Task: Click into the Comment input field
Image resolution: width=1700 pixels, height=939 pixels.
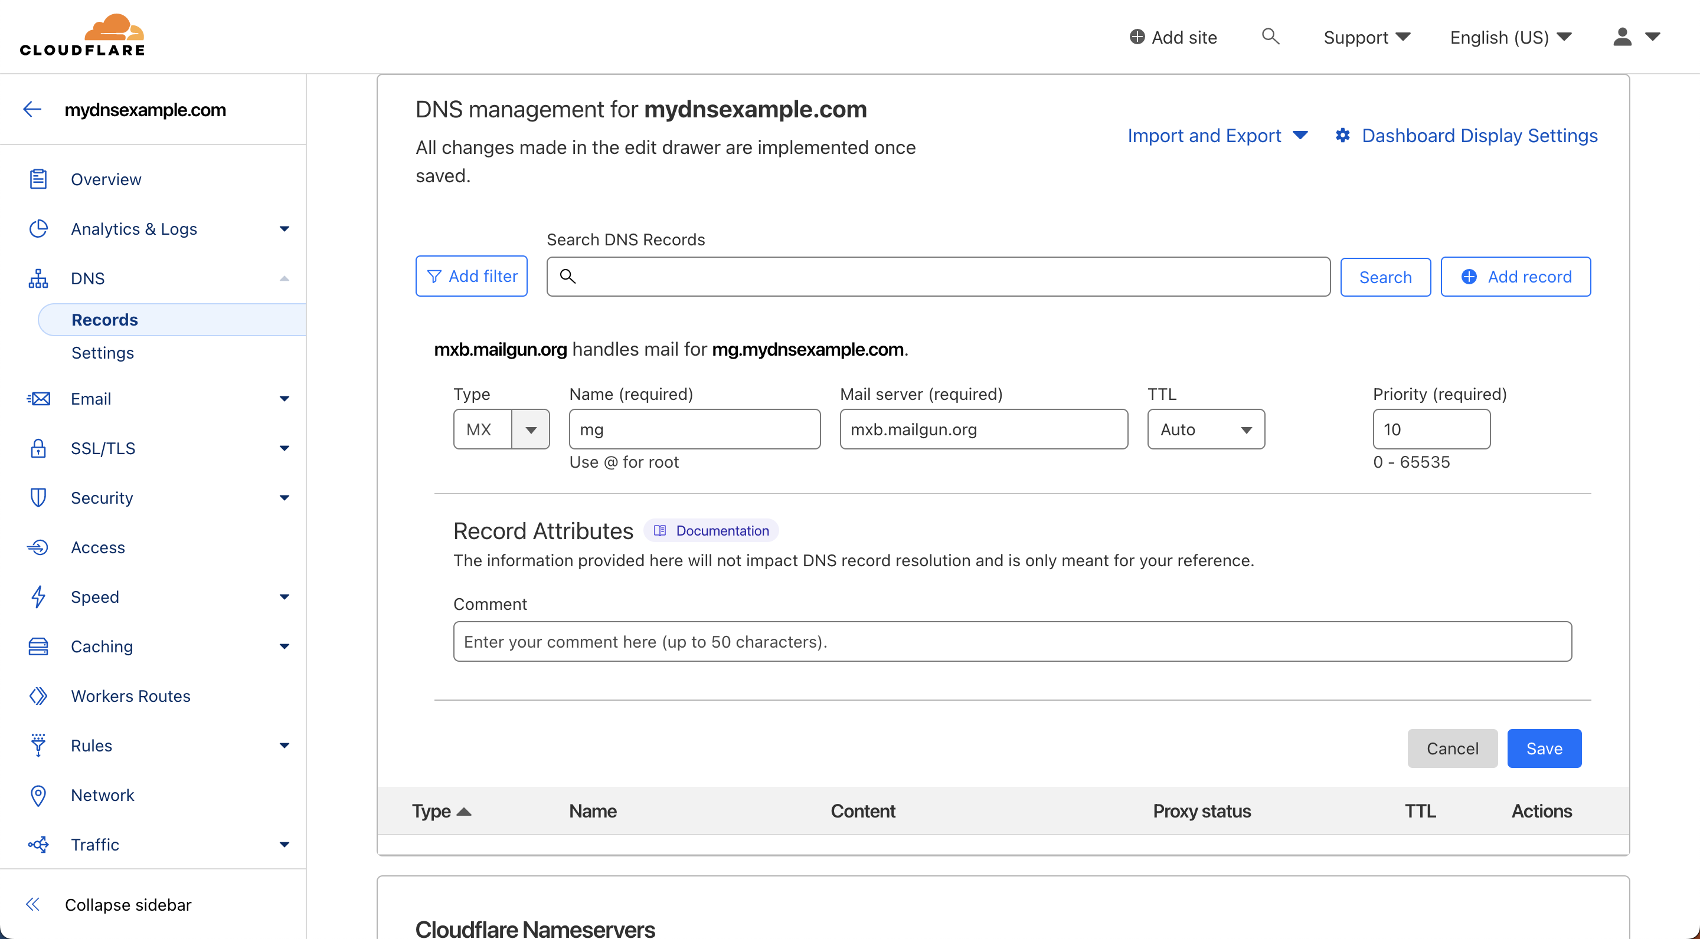Action: coord(1012,641)
